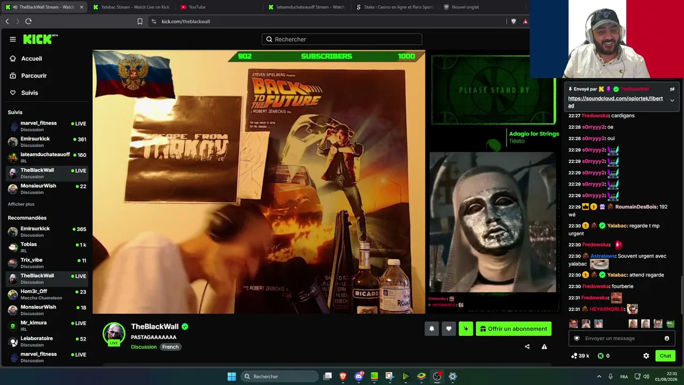The width and height of the screenshot is (684, 385).
Task: Click Offrir un abonnement button
Action: click(x=514, y=329)
